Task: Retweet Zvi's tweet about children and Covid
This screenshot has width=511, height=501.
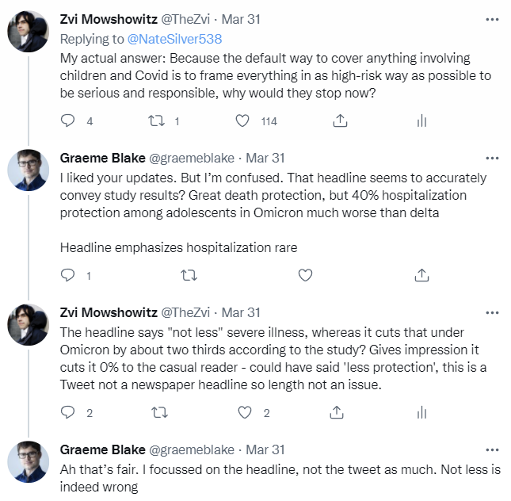Action: pyautogui.click(x=156, y=121)
